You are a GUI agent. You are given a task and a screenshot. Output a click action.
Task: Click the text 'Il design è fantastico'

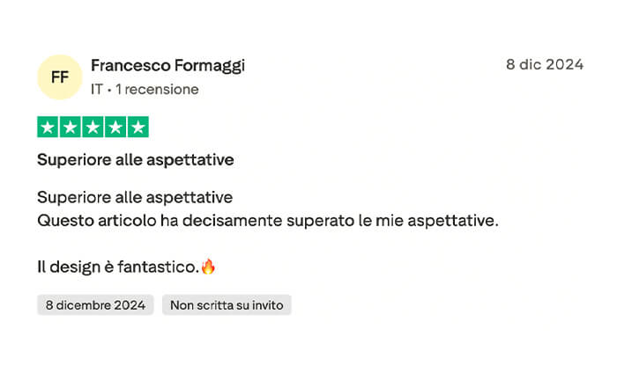(117, 266)
